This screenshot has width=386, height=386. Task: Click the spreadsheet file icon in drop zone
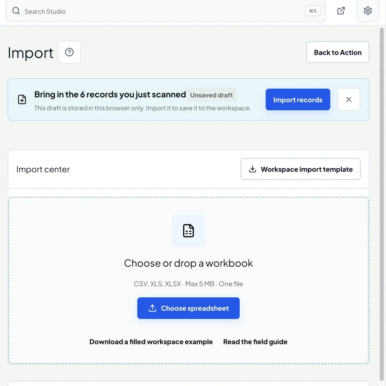pyautogui.click(x=188, y=231)
